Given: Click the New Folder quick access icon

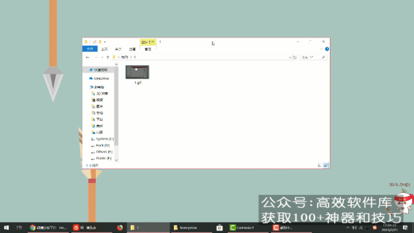Looking at the screenshot, I should [100, 42].
